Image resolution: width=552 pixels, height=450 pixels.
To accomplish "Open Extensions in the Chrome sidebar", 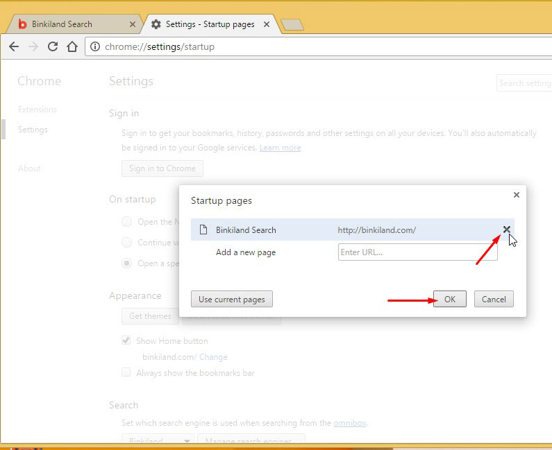I will (37, 110).
